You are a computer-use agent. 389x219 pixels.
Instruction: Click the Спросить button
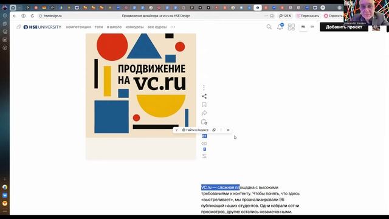pyautogui.click(x=333, y=16)
